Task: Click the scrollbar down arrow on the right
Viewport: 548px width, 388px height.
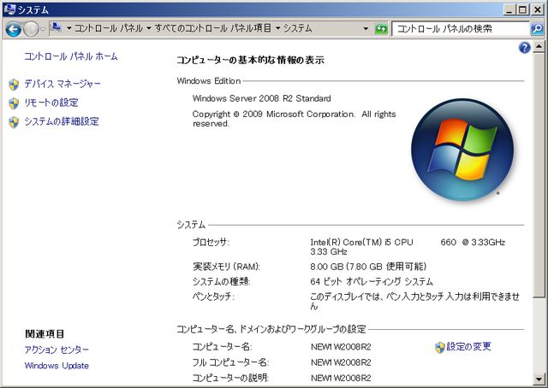Action: (x=540, y=380)
